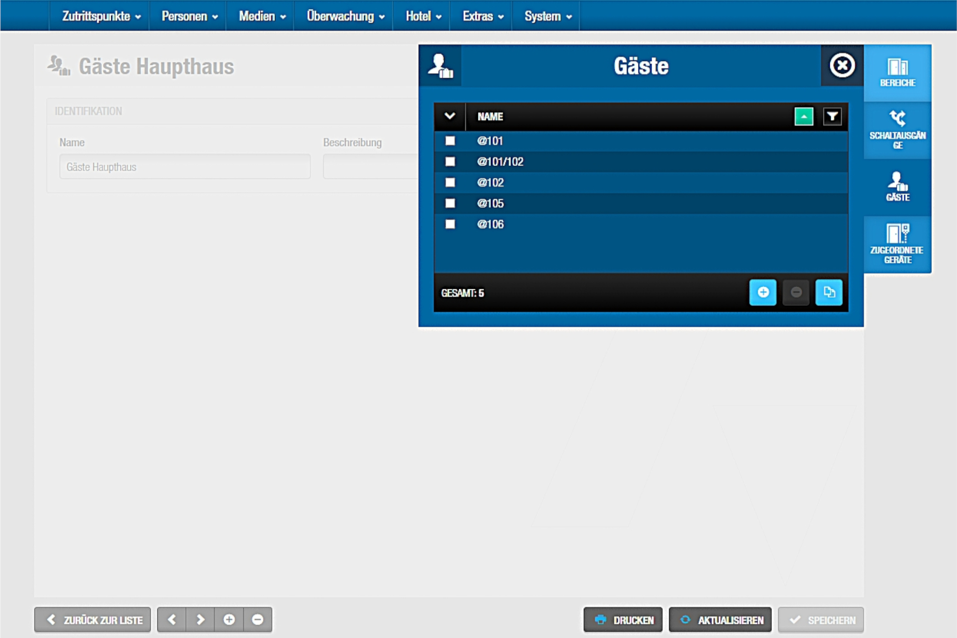This screenshot has width=957, height=638.
Task: Open the Hotel menu
Action: point(423,16)
